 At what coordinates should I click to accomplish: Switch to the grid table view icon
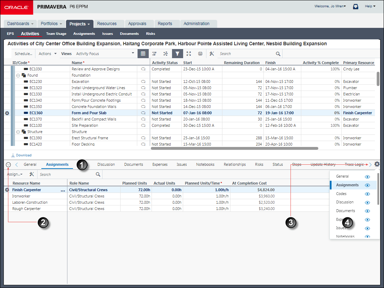(142, 54)
